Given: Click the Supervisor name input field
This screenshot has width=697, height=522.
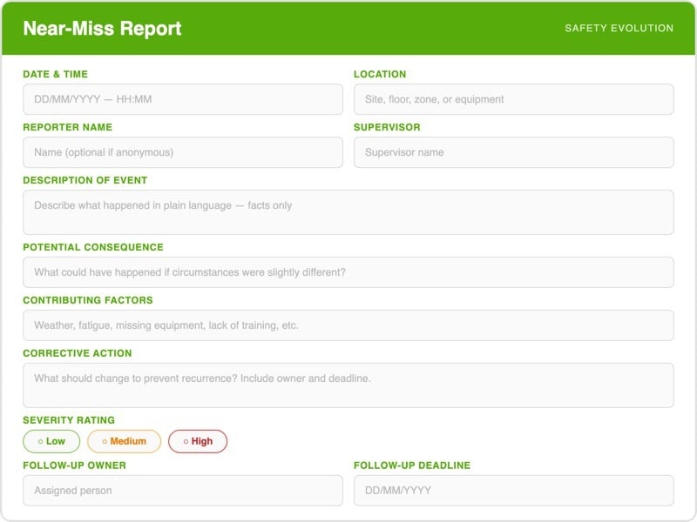Looking at the screenshot, I should coord(514,152).
